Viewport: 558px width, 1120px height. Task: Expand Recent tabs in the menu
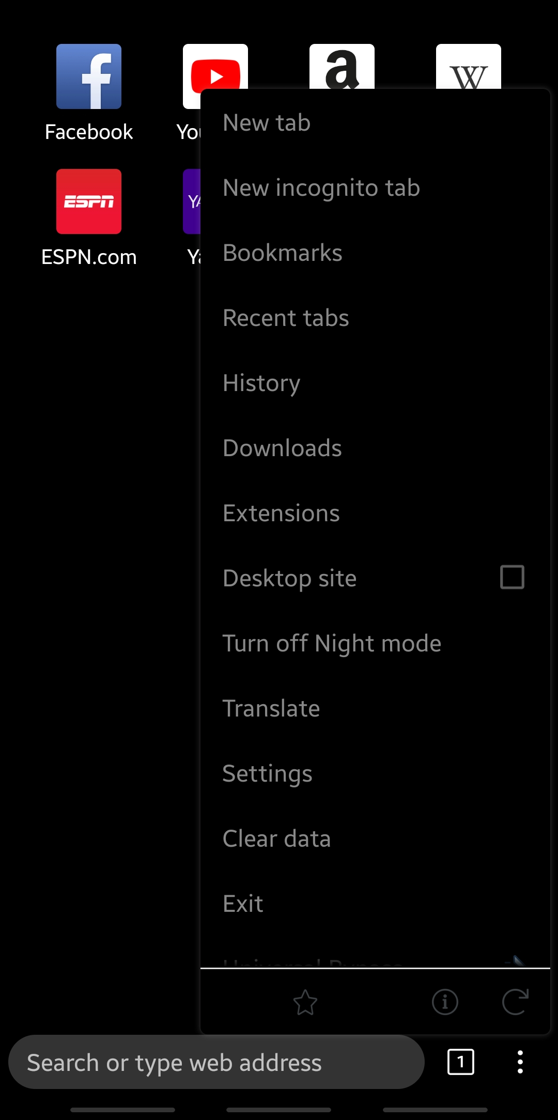point(285,318)
